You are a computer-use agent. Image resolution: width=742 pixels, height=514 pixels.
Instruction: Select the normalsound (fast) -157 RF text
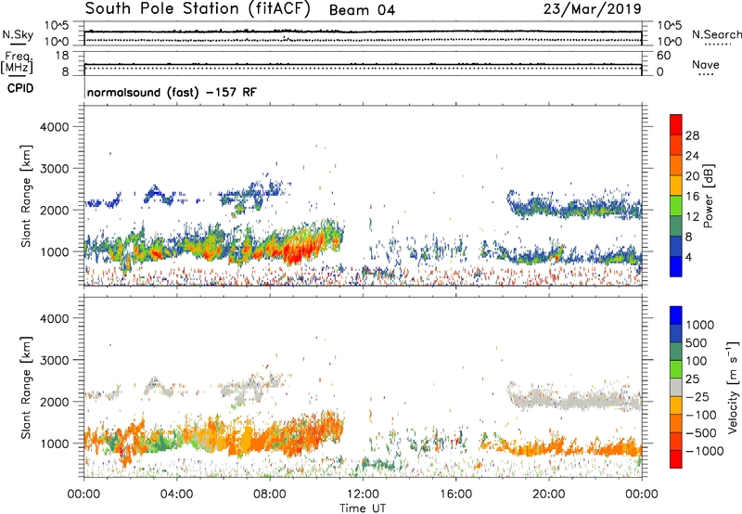click(x=172, y=92)
